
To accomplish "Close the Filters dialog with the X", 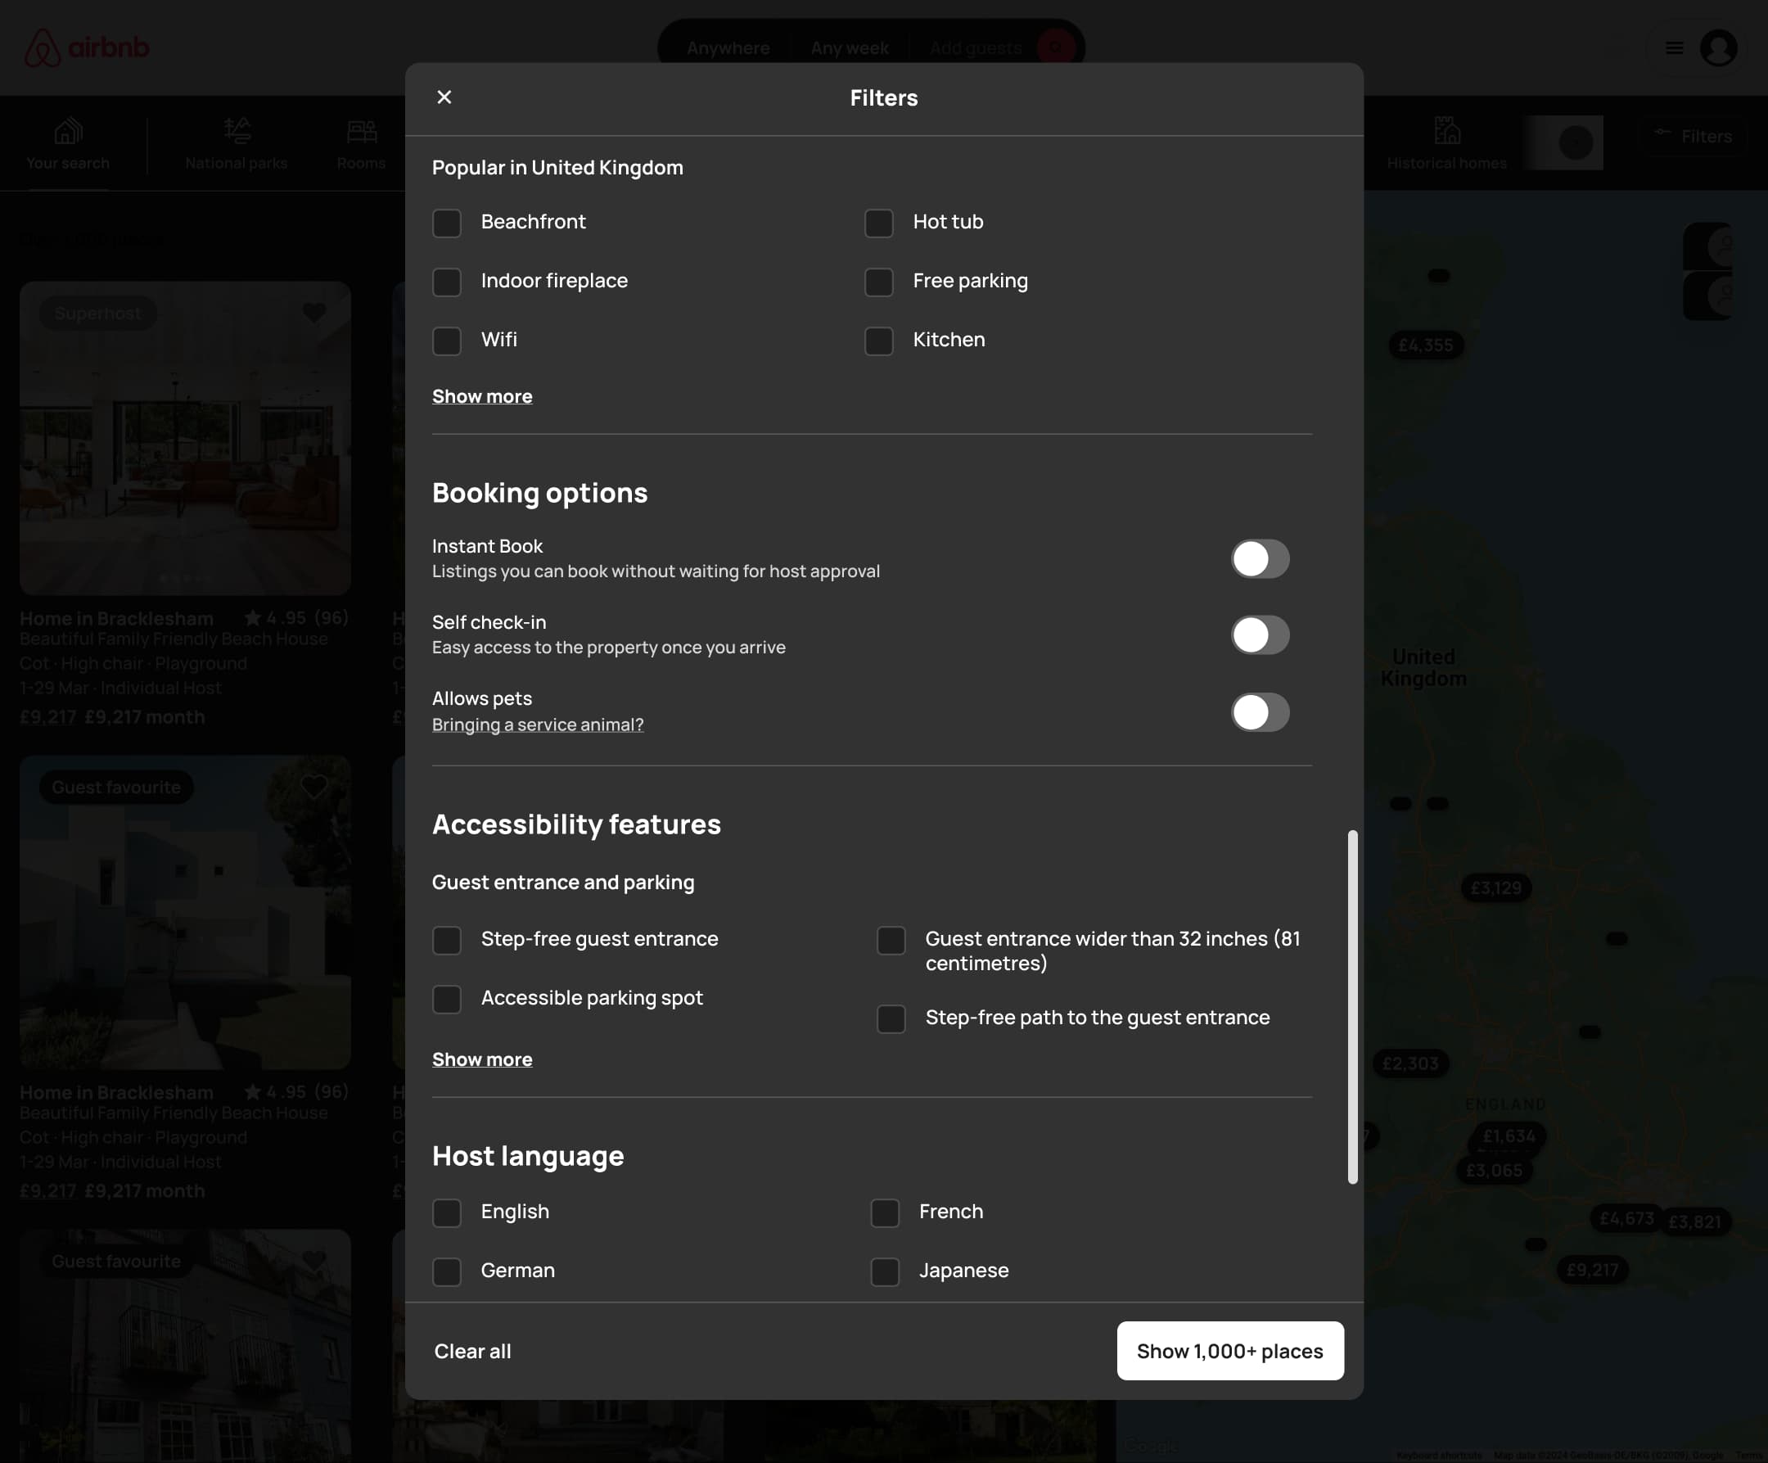I will [x=444, y=97].
